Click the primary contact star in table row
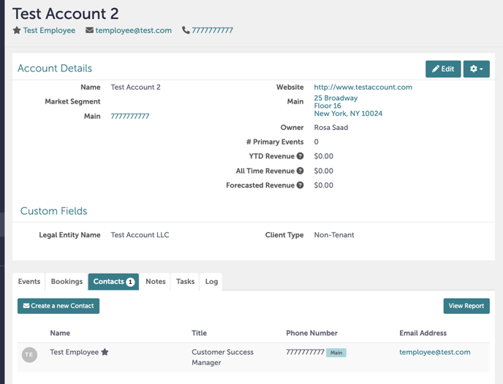This screenshot has height=384, width=503. 105,352
